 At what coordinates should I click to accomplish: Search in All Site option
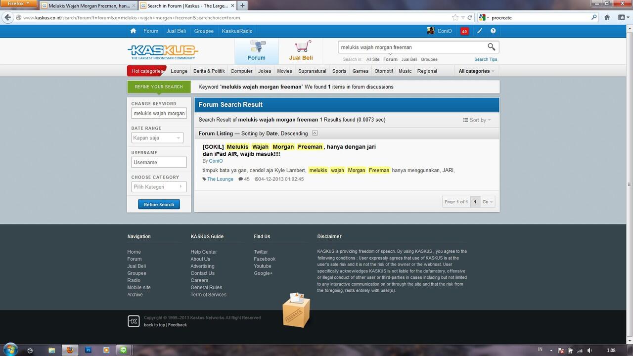coord(373,59)
